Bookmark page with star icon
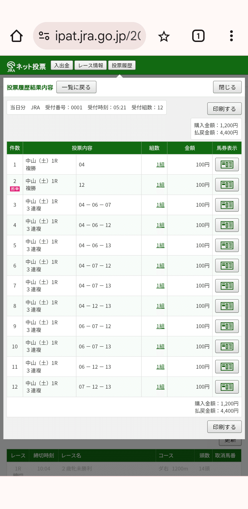 (x=164, y=36)
